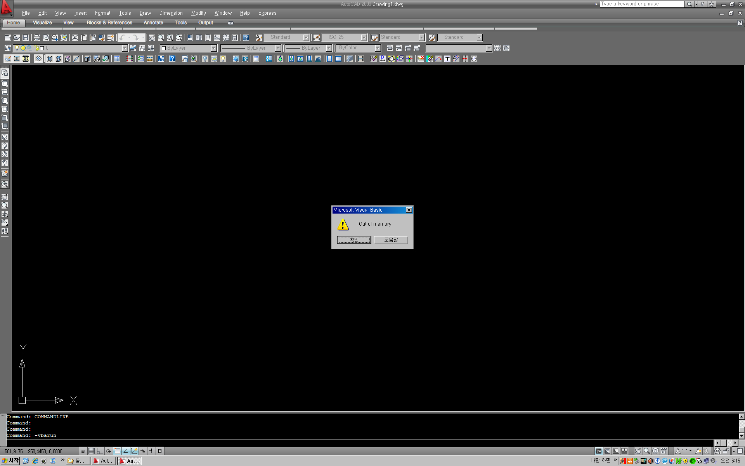
Task: Open Text Style icon beside Standard dropdown
Action: (259, 38)
